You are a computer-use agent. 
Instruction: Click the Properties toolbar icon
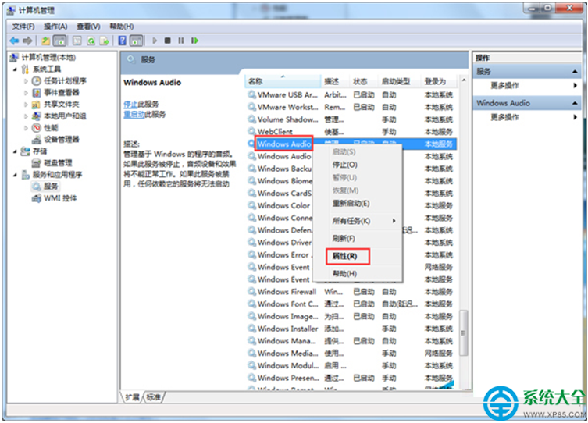(77, 41)
